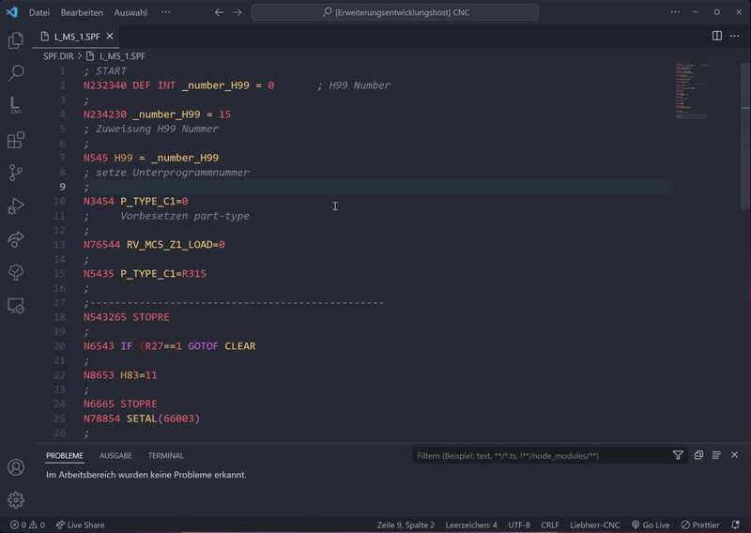Close the L_M5_1.SPF tab
Image resolution: width=751 pixels, height=533 pixels.
click(x=110, y=37)
